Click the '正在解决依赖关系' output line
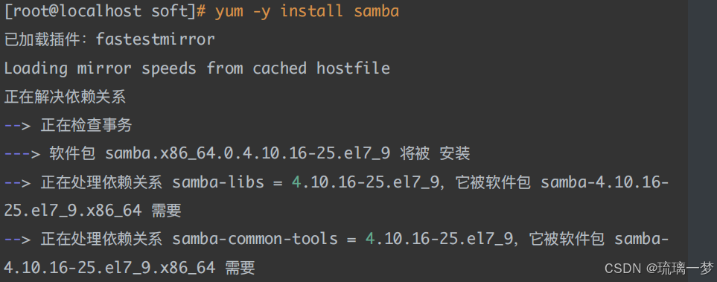The image size is (717, 282). click(65, 97)
